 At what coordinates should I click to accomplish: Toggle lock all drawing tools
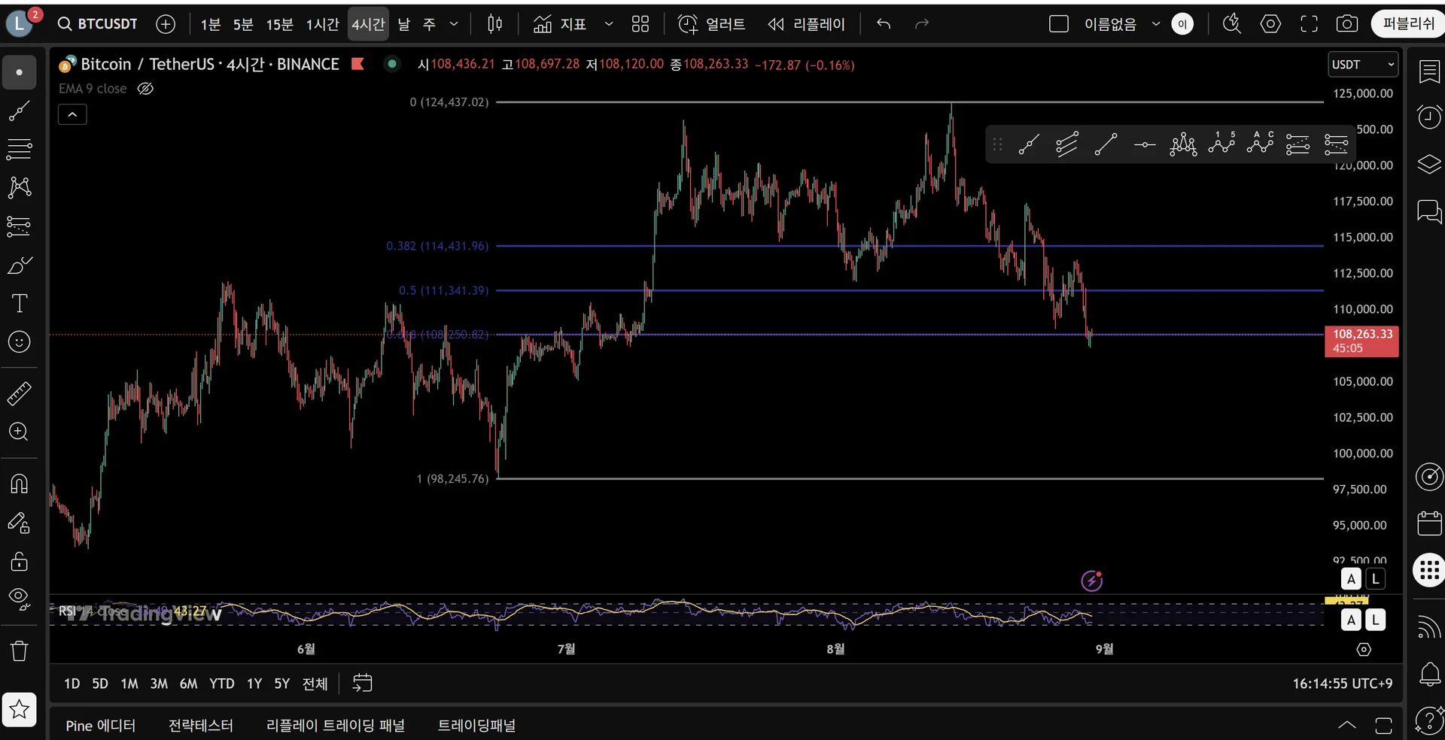pos(20,561)
